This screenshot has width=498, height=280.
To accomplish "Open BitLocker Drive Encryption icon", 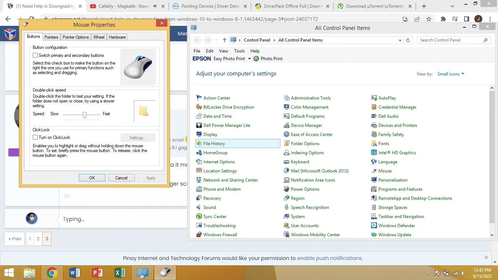I will point(199,107).
